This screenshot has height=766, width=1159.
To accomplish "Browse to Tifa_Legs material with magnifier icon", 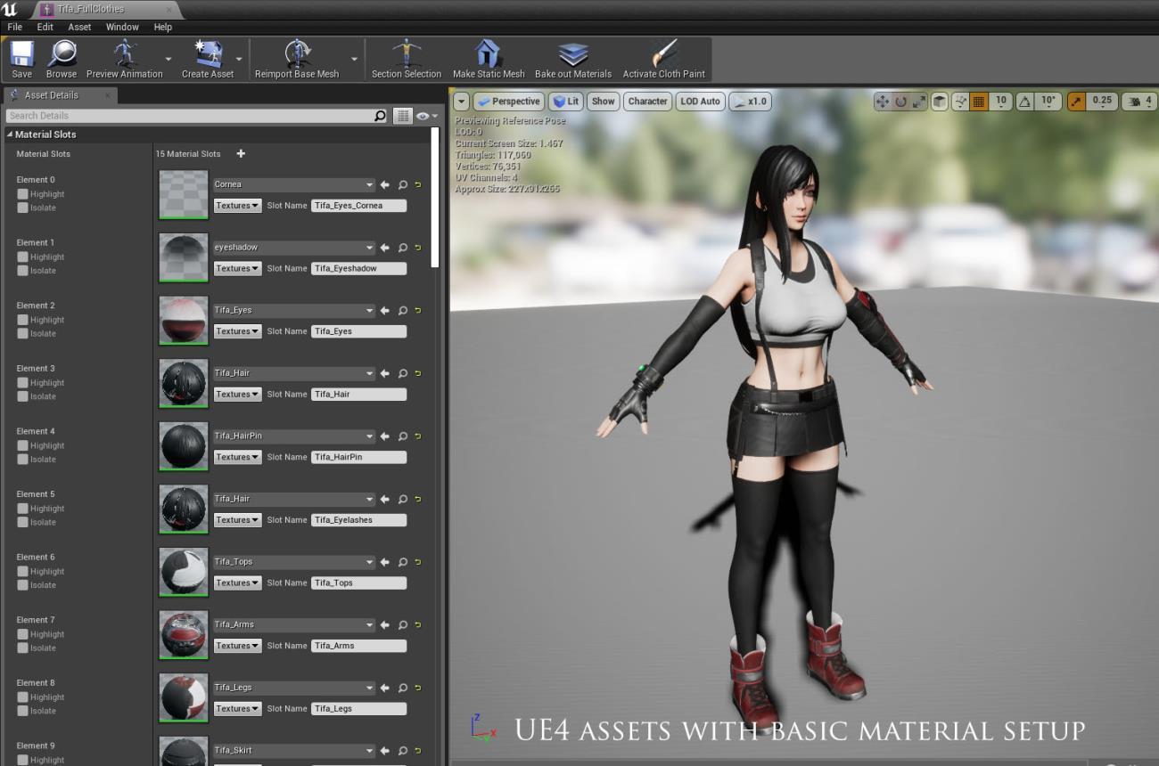I will pos(403,689).
